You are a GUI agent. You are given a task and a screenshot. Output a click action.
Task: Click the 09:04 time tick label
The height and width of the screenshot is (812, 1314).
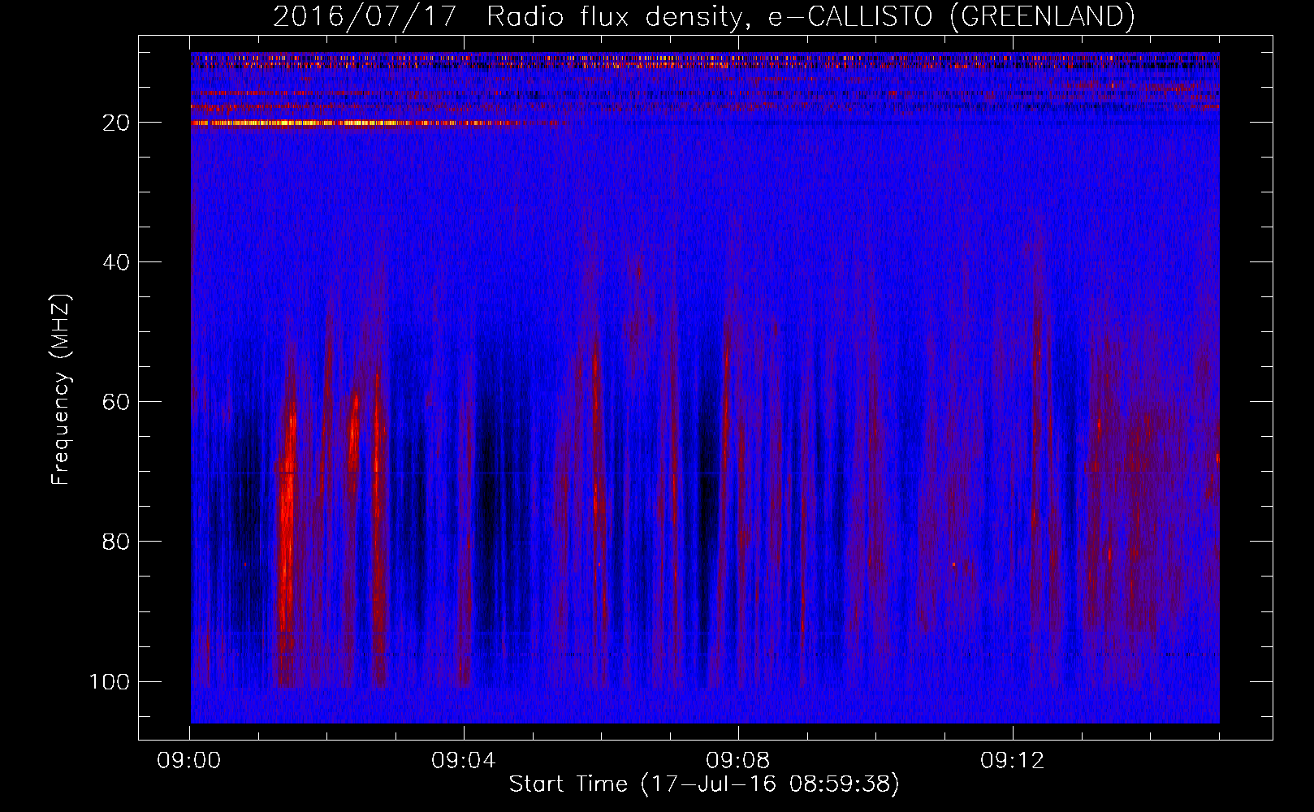coord(464,761)
